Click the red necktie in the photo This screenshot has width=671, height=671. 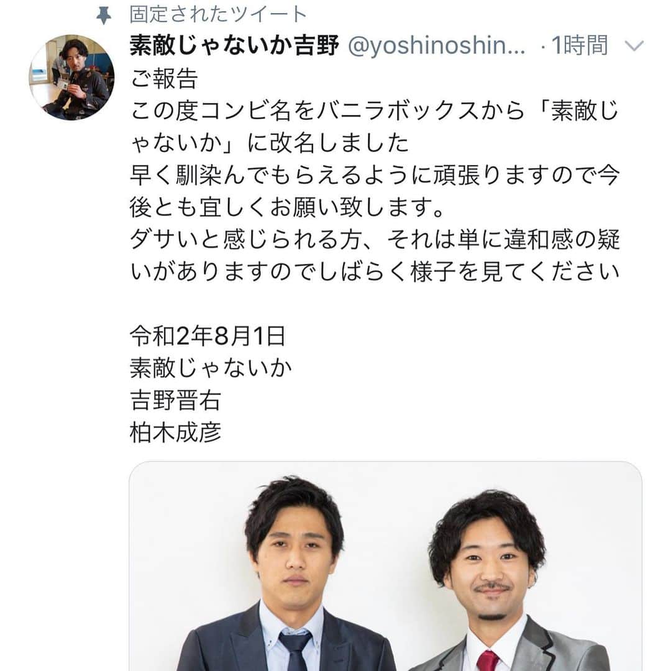coord(488,660)
